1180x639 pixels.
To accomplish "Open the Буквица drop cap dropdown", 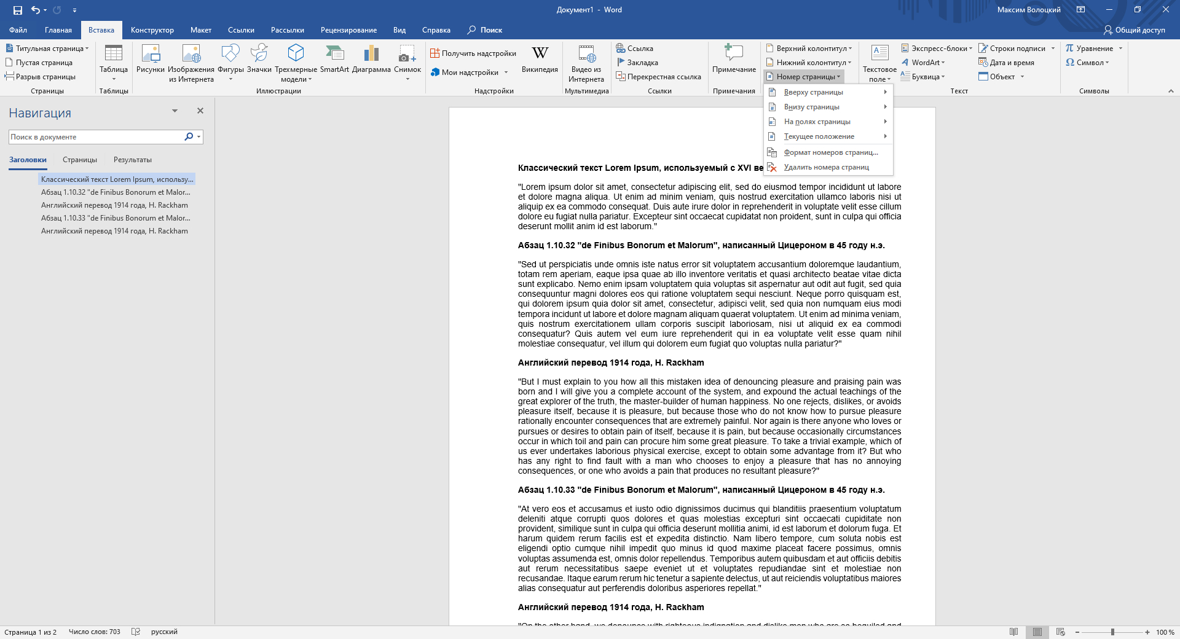I will 943,77.
